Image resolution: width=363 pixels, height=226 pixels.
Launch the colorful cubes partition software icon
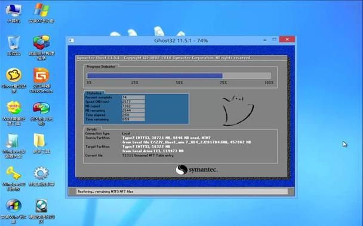[x=41, y=47]
